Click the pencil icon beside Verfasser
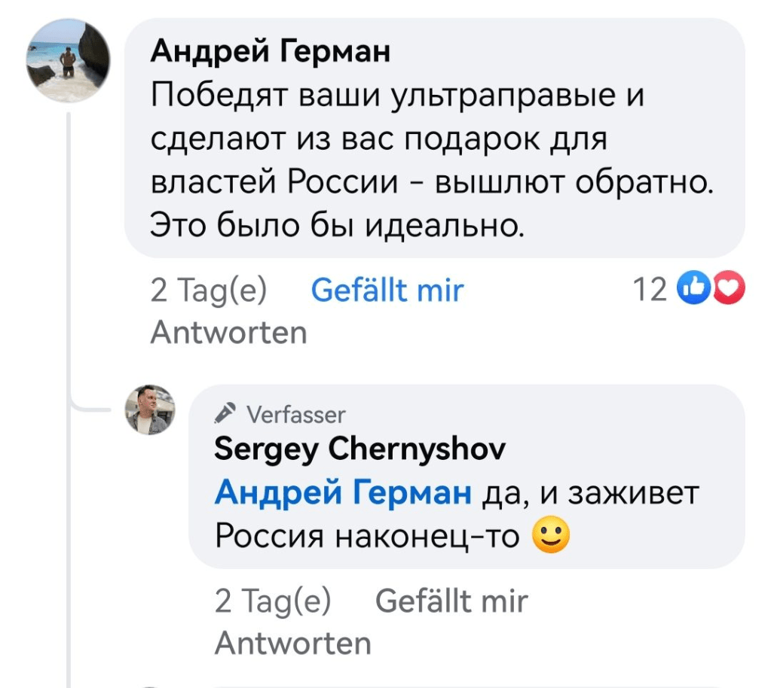The height and width of the screenshot is (688, 771). (x=225, y=413)
